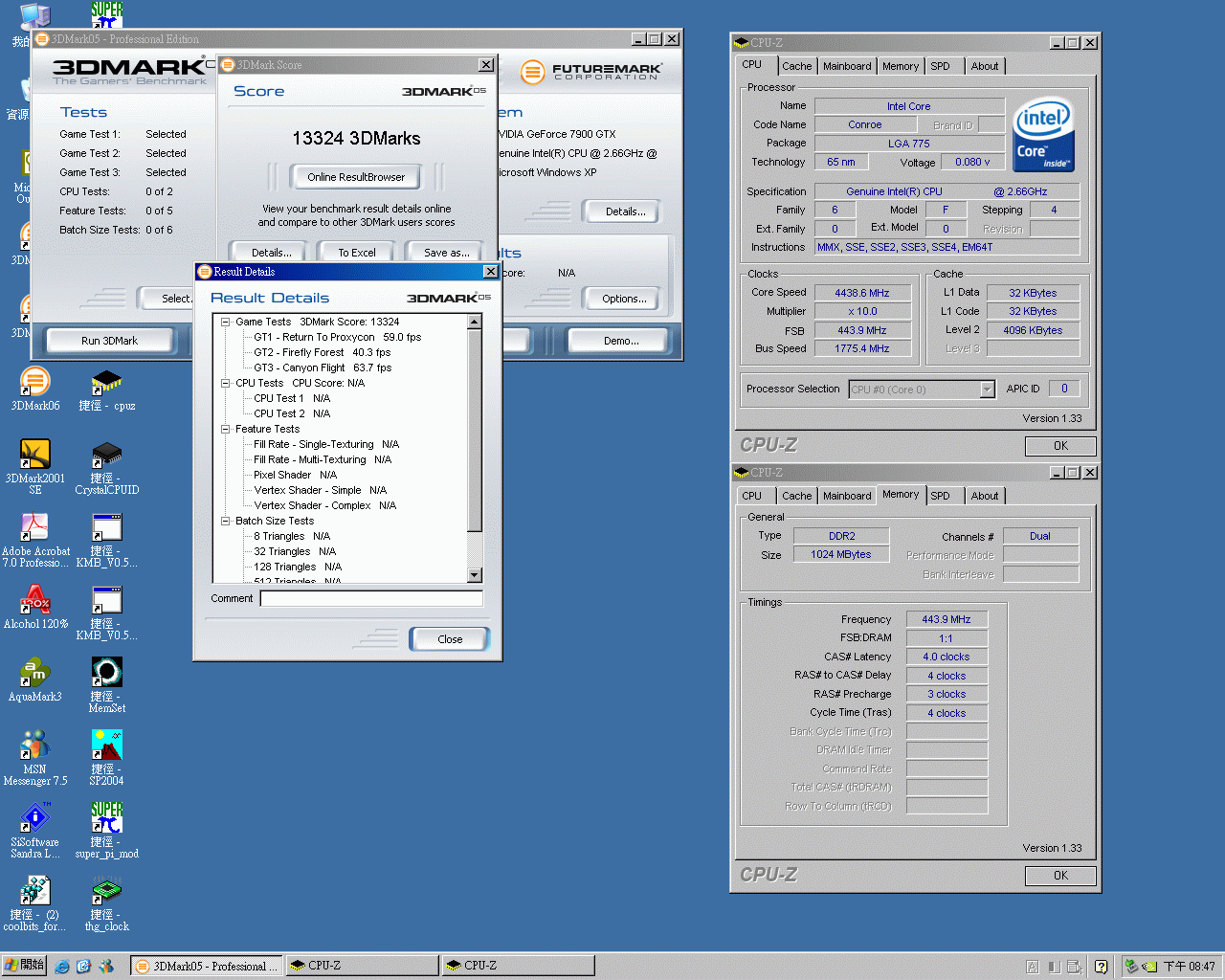Viewport: 1225px width, 980px height.
Task: Open the AquaMark3 desktop icon
Action: 35,673
